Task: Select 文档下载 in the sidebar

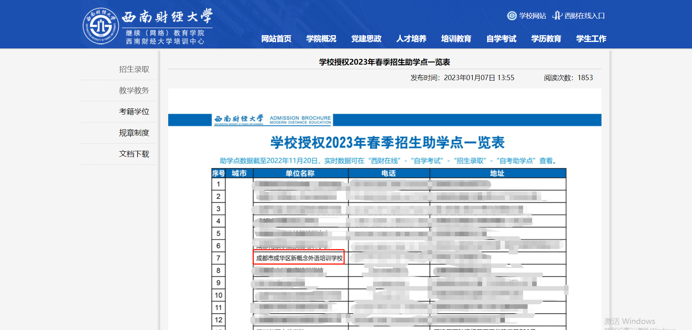Action: (x=134, y=154)
